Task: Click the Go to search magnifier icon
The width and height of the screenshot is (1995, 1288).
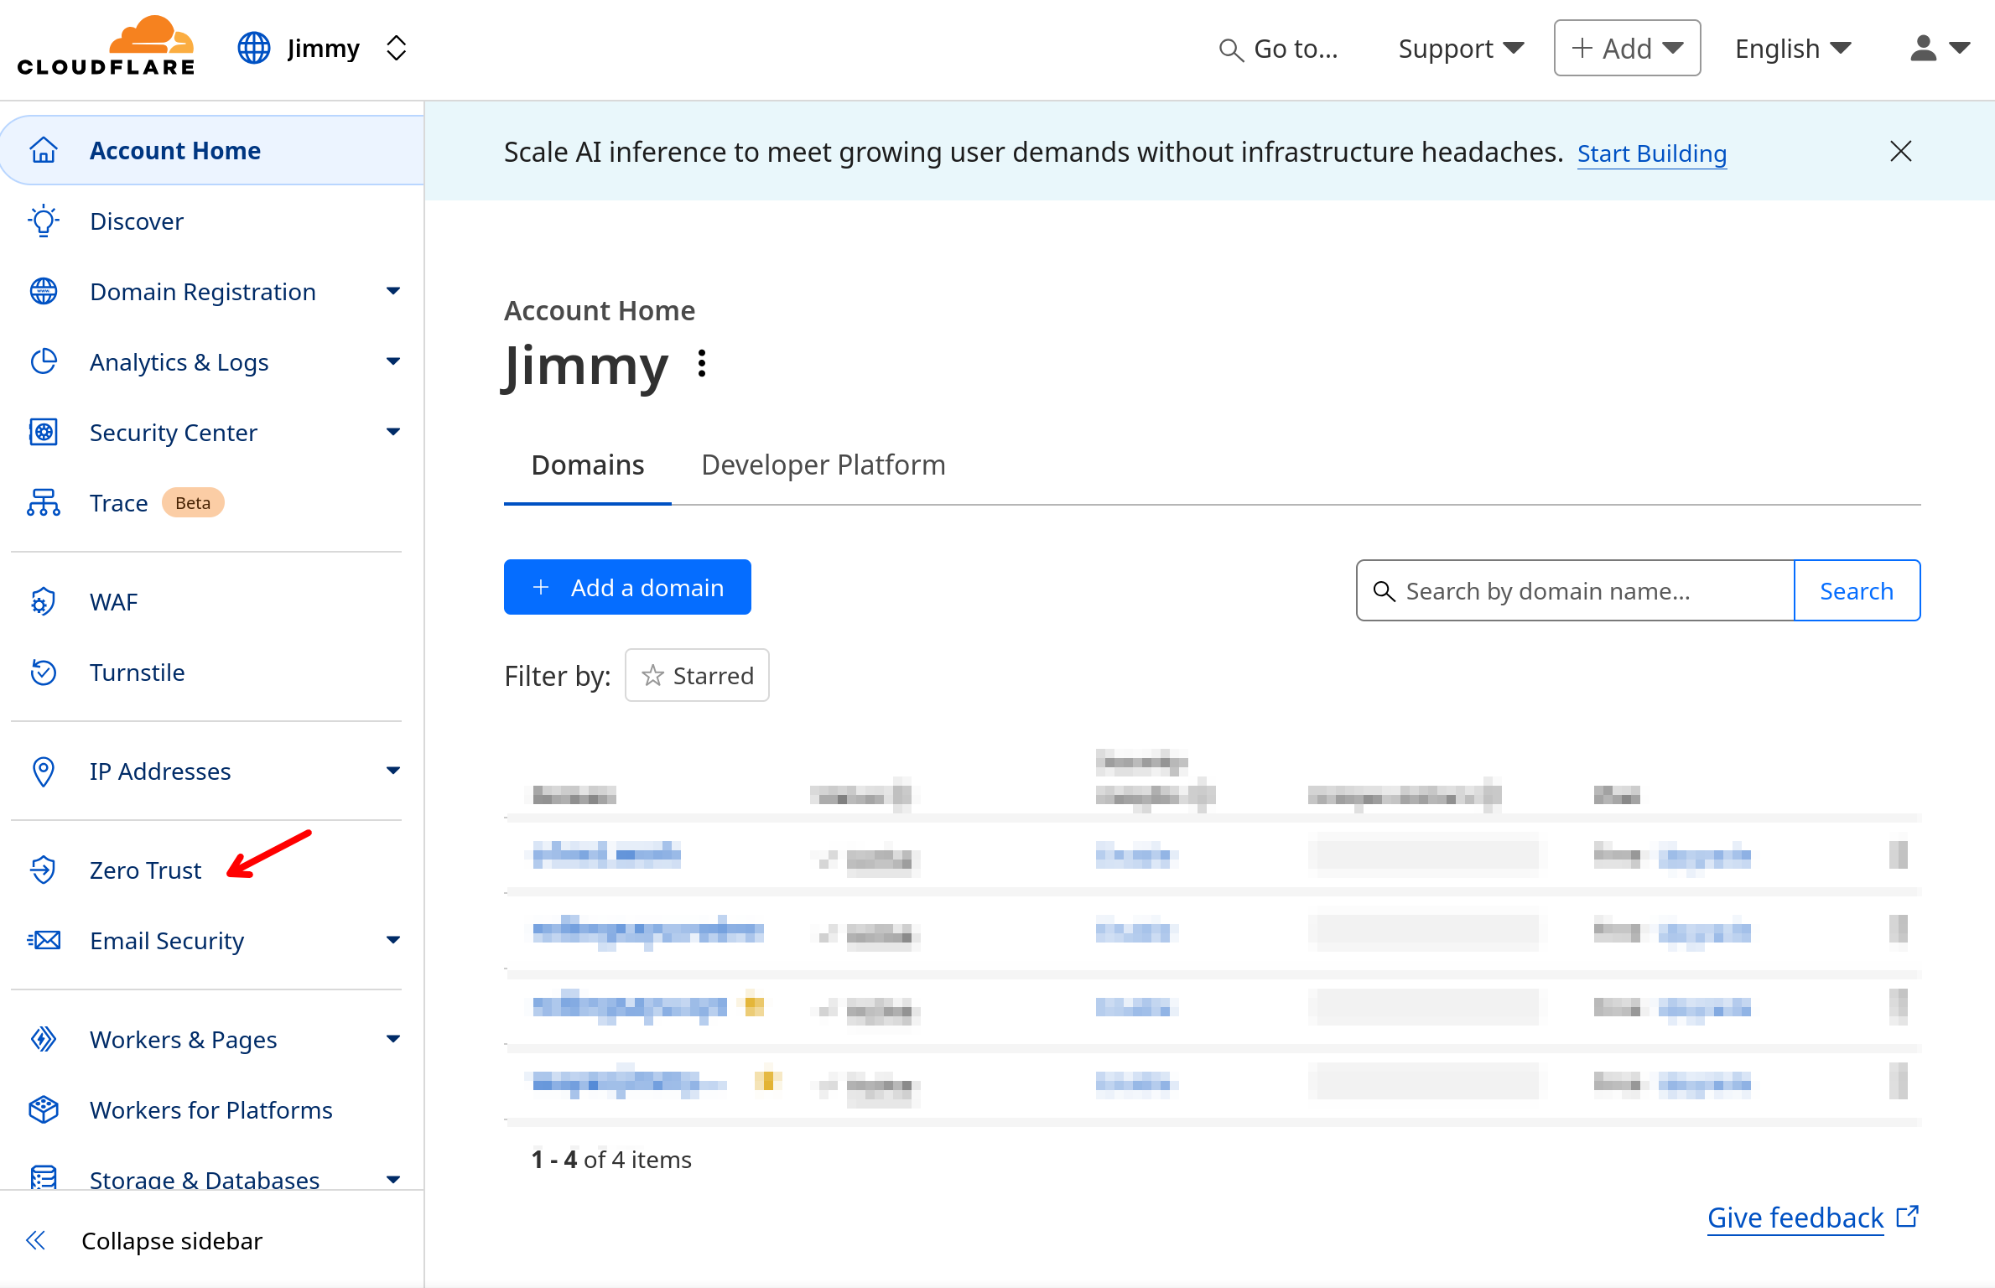Action: [1230, 49]
